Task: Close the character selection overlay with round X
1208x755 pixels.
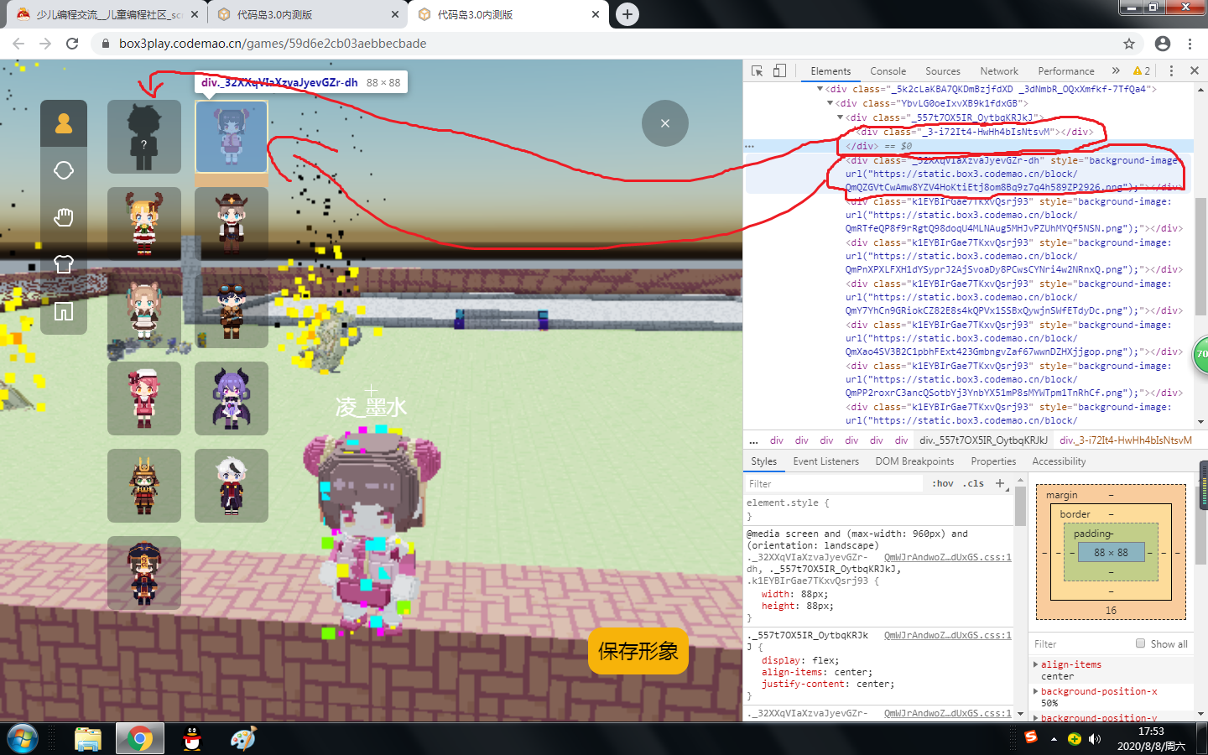Action: coord(665,123)
